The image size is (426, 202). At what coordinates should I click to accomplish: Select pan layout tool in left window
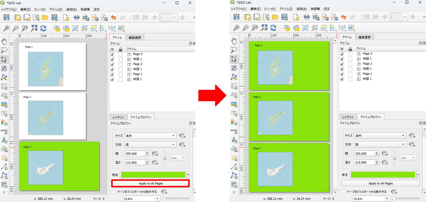click(x=4, y=41)
